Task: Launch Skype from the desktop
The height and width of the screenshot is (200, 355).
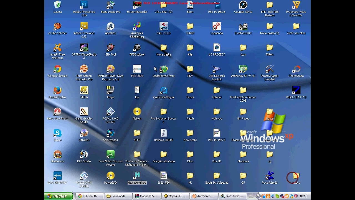Action: 57,133
